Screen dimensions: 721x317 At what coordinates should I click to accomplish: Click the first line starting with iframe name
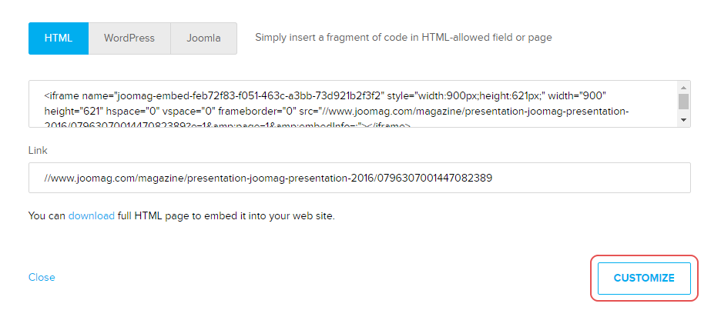click(324, 96)
